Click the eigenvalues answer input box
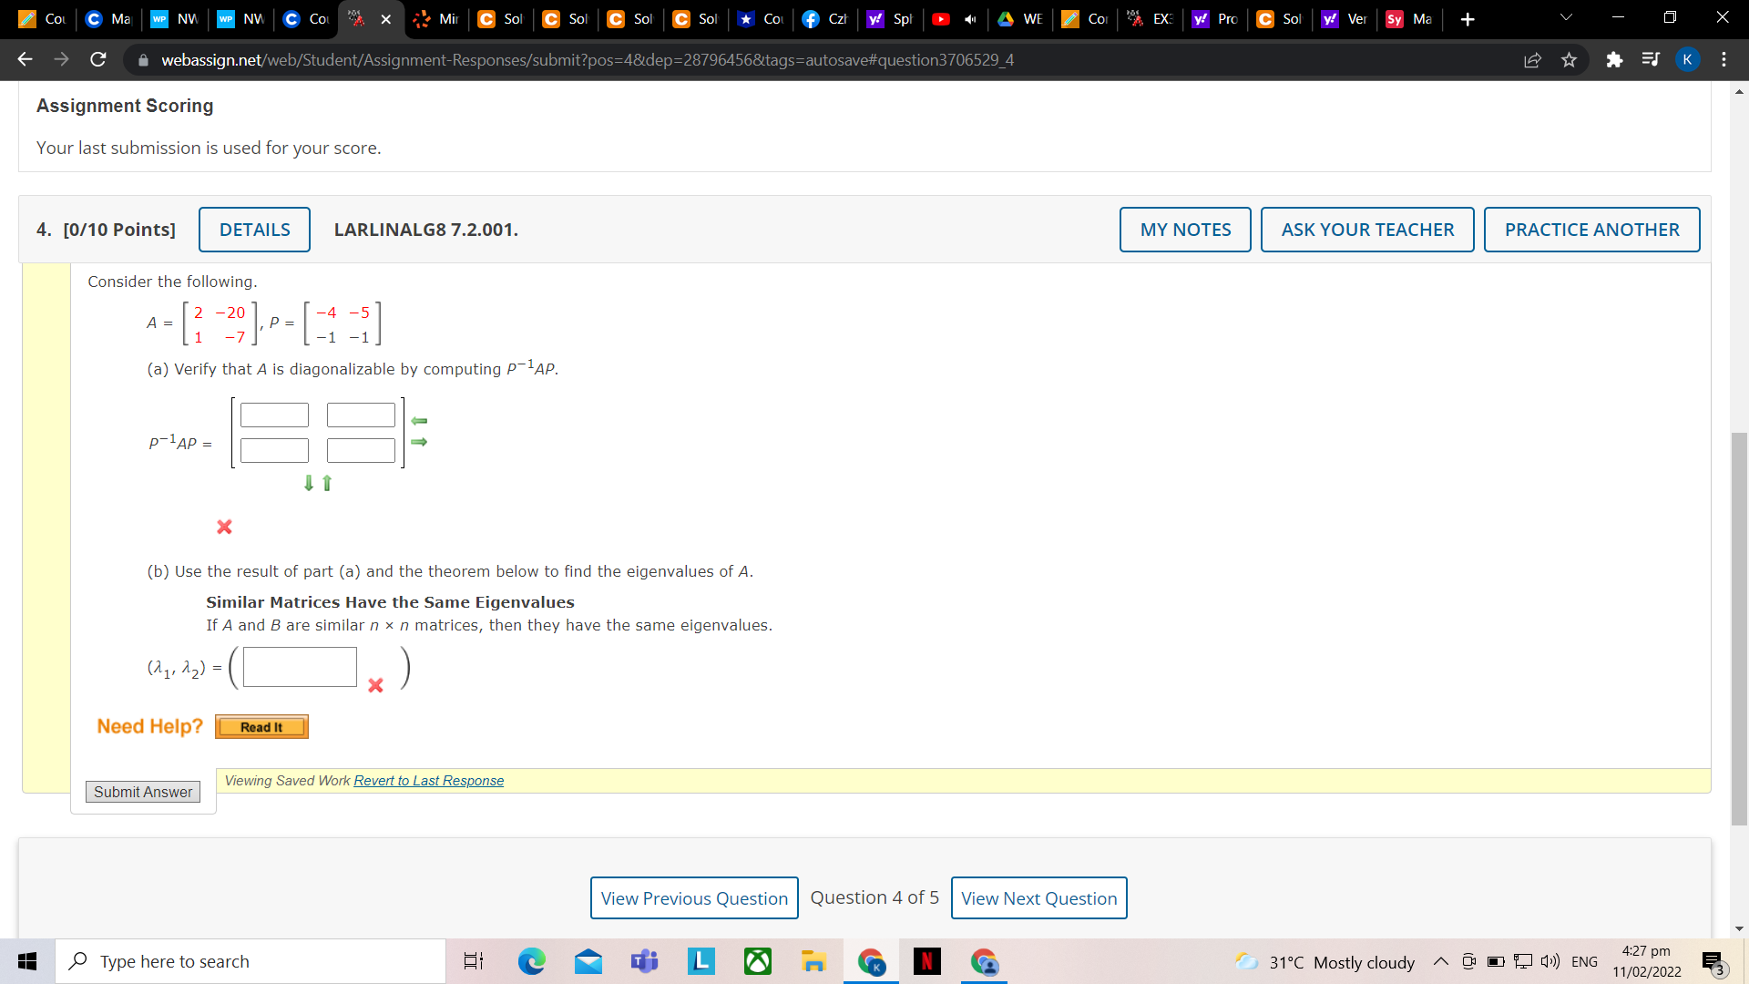Viewport: 1749px width, 984px height. pyautogui.click(x=300, y=667)
